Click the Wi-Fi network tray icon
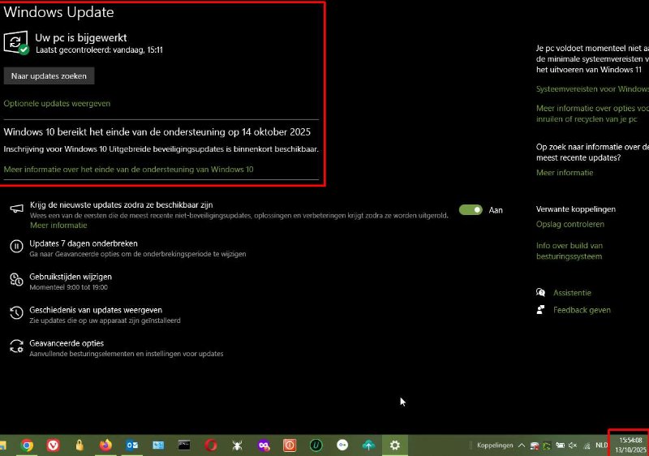Image resolution: width=649 pixels, height=456 pixels. coord(587,445)
